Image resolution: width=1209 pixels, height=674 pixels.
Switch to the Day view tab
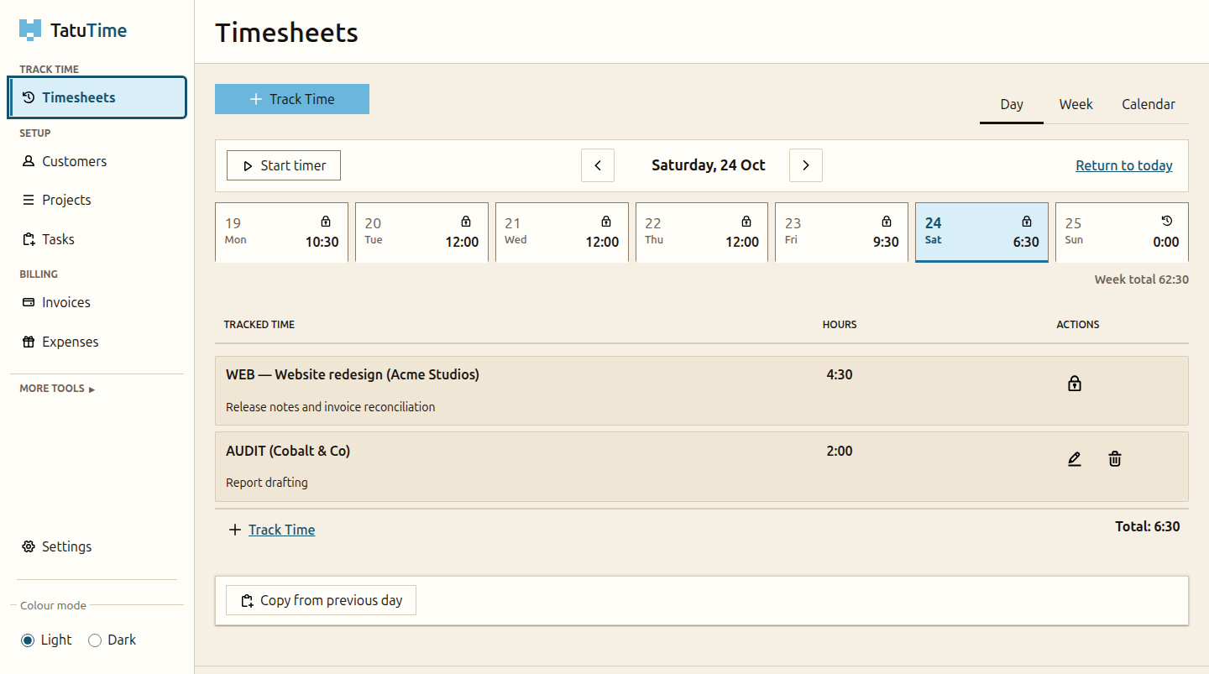point(1012,105)
